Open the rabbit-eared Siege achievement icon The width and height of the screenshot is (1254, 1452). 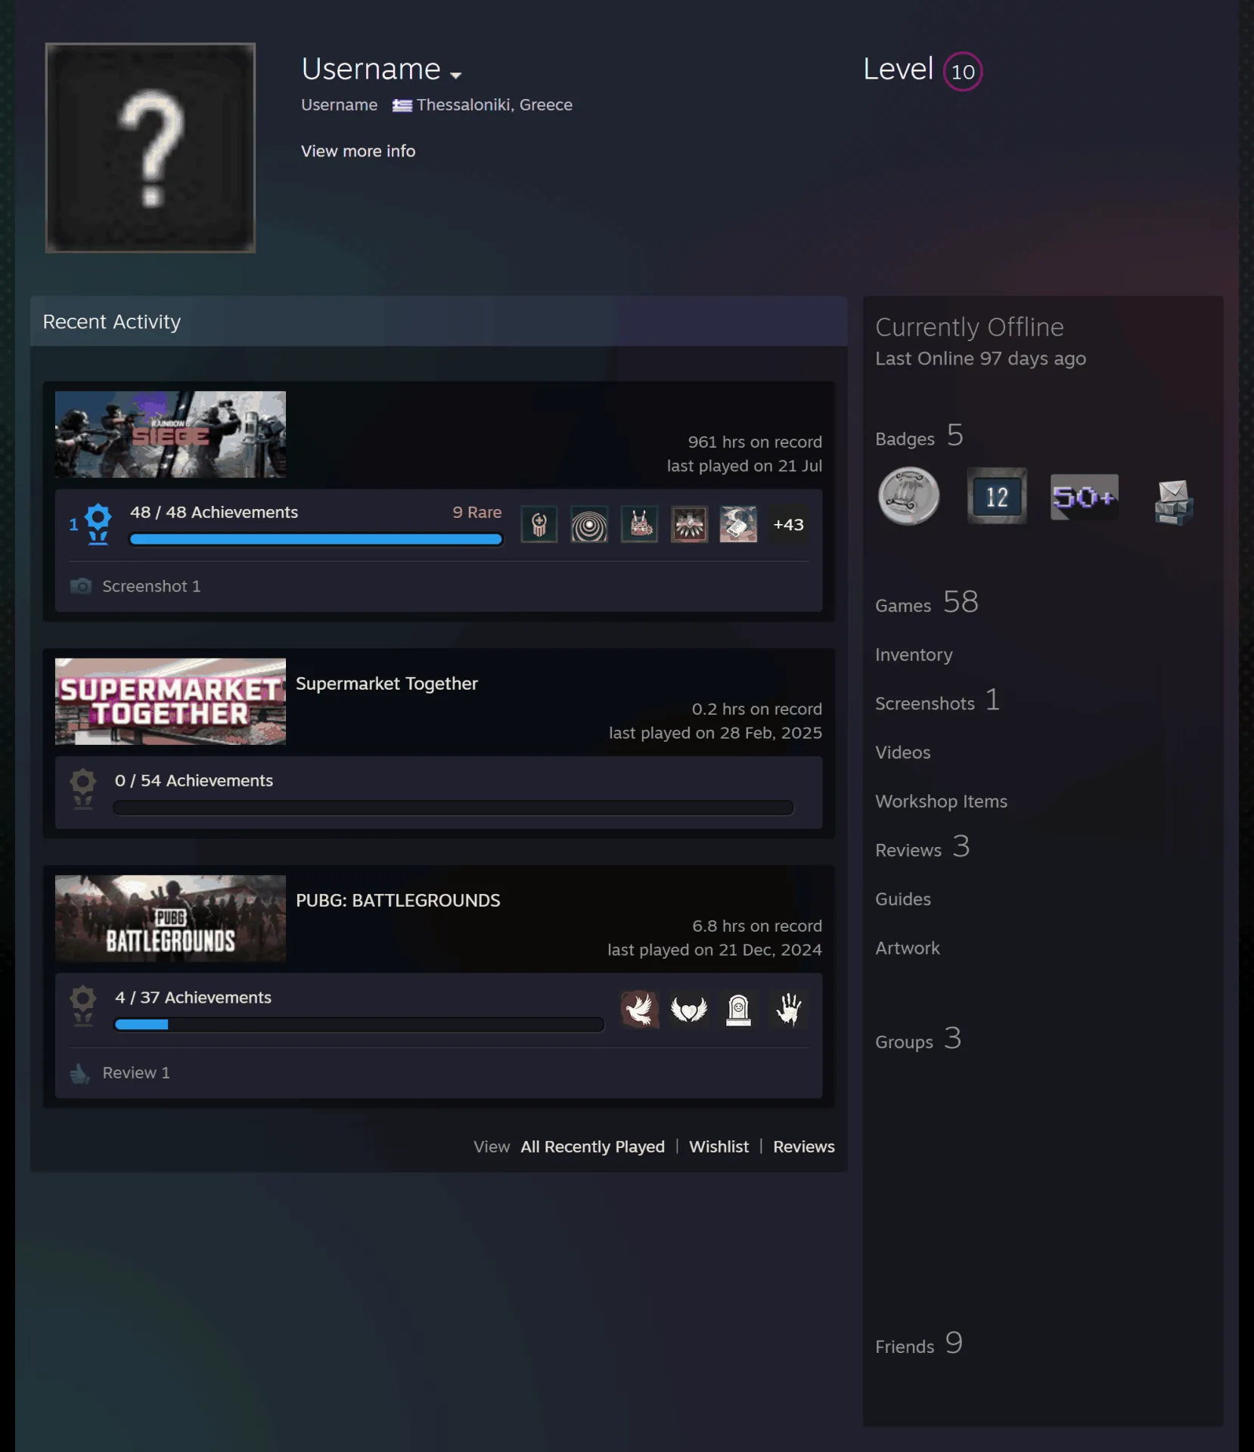(x=639, y=524)
